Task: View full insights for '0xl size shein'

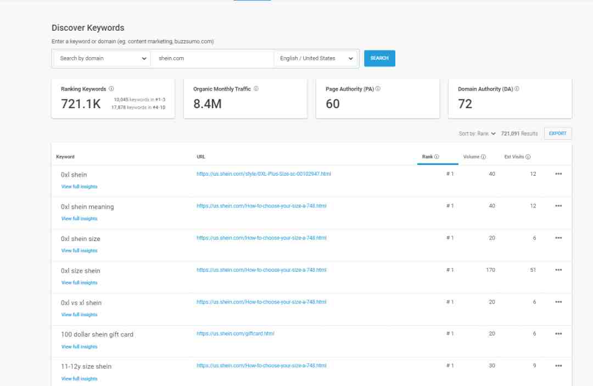Action: point(80,283)
